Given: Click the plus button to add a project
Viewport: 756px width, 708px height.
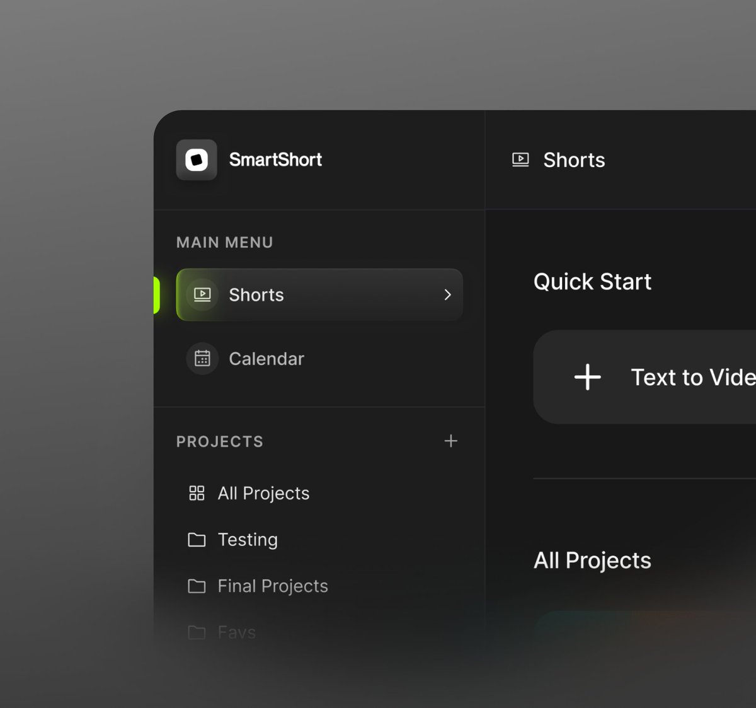Looking at the screenshot, I should [x=450, y=441].
